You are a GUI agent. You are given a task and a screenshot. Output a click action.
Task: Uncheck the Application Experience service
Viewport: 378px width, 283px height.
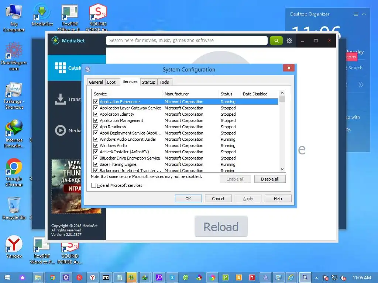tap(96, 102)
